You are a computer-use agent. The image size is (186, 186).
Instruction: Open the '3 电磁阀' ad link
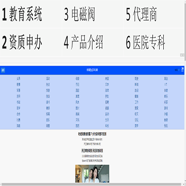point(80,14)
